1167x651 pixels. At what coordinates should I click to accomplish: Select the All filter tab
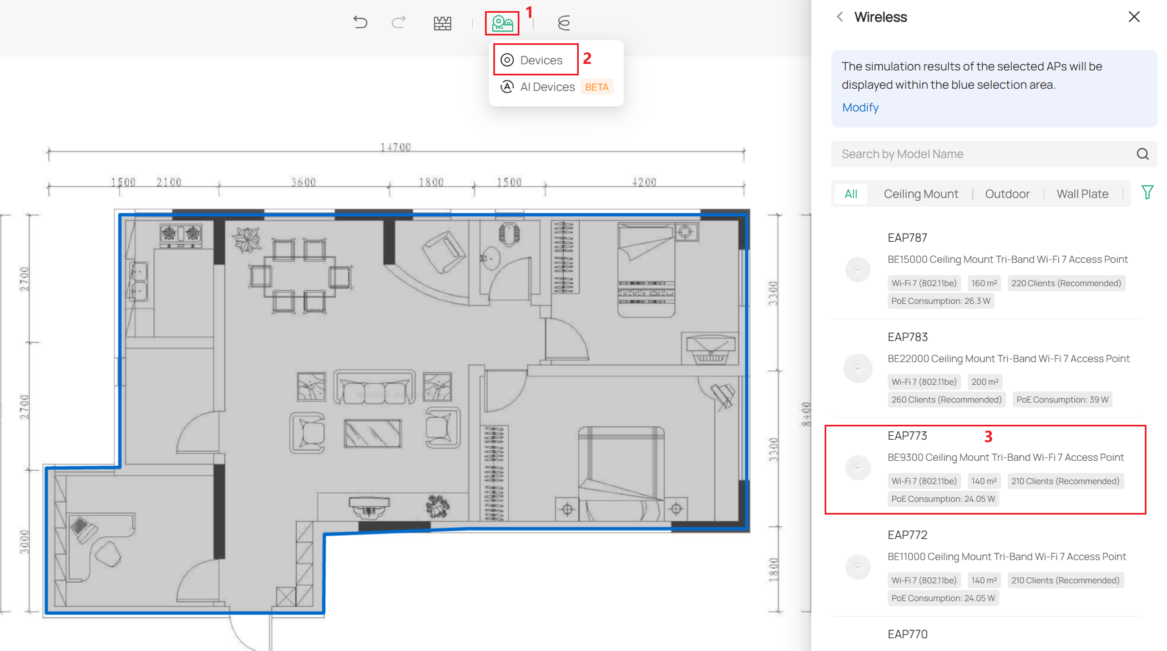click(851, 194)
